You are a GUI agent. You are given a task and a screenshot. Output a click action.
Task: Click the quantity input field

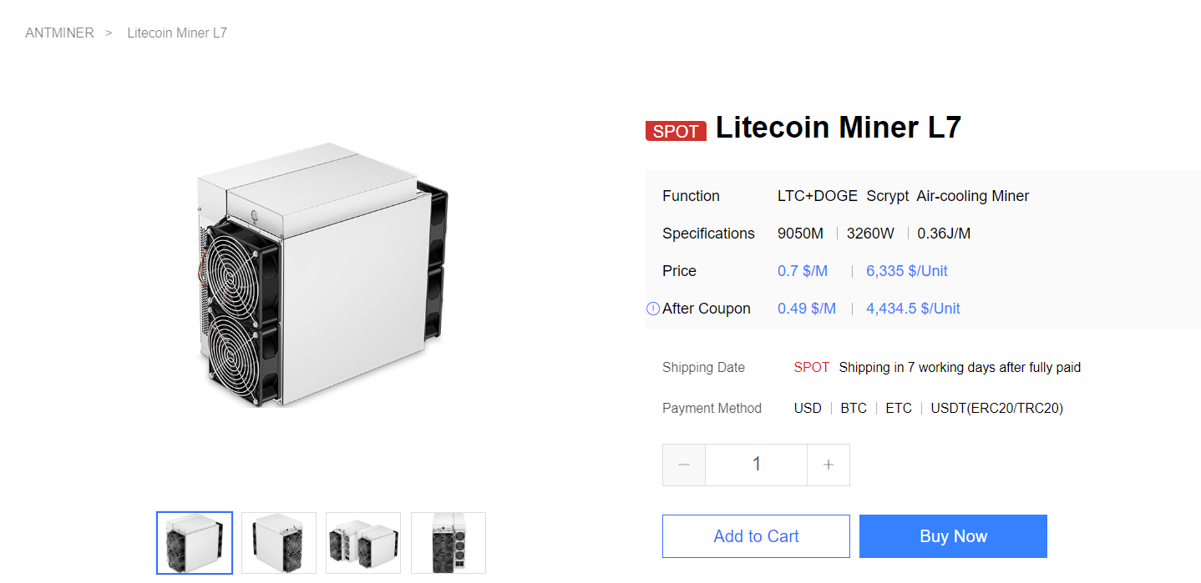(757, 465)
